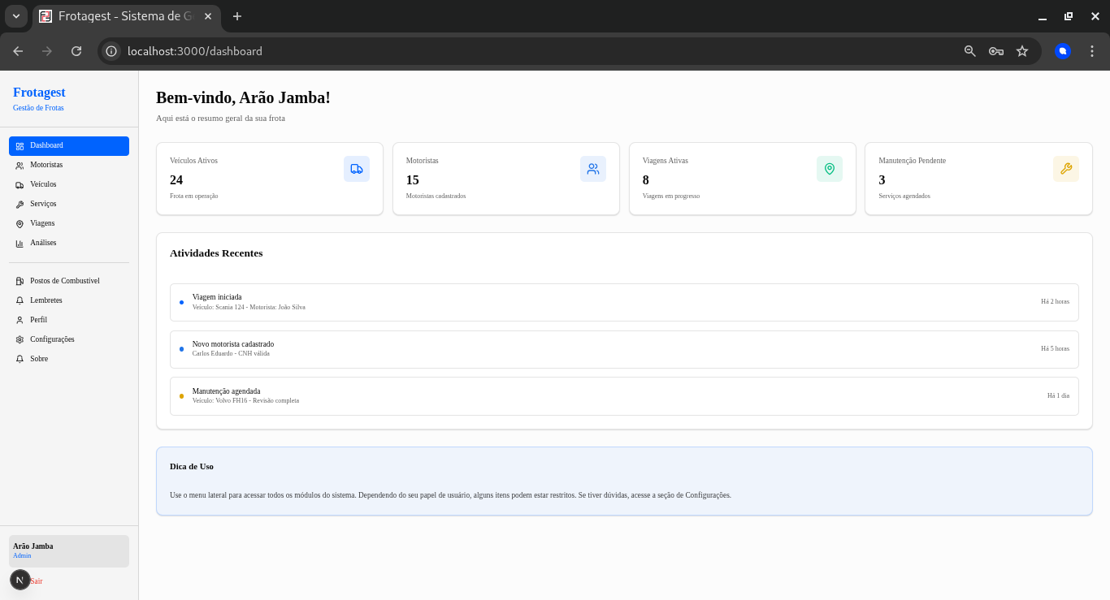Click the 'Há 2 horas' timestamp
This screenshot has width=1110, height=600.
pyautogui.click(x=1055, y=302)
